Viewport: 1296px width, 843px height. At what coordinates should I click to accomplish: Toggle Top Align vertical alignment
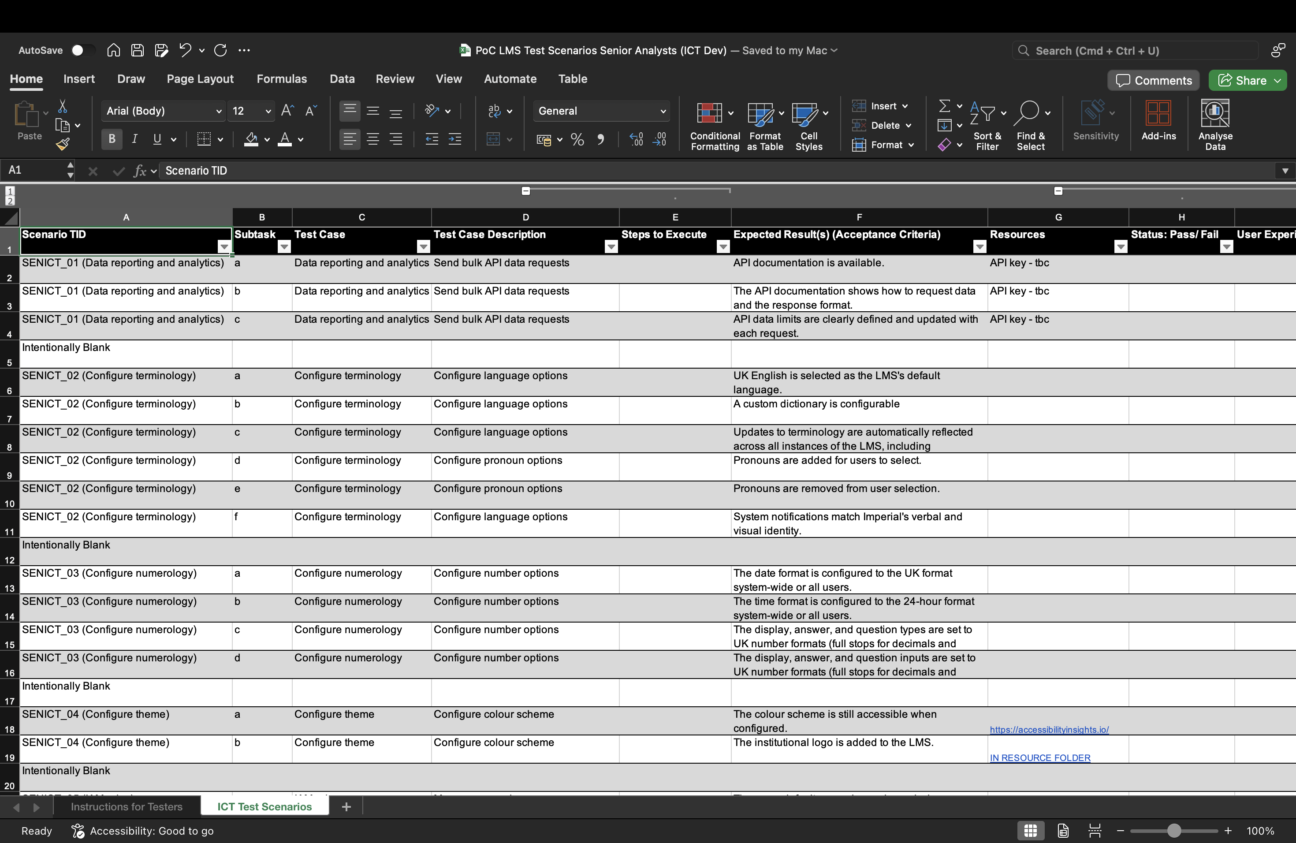(350, 111)
